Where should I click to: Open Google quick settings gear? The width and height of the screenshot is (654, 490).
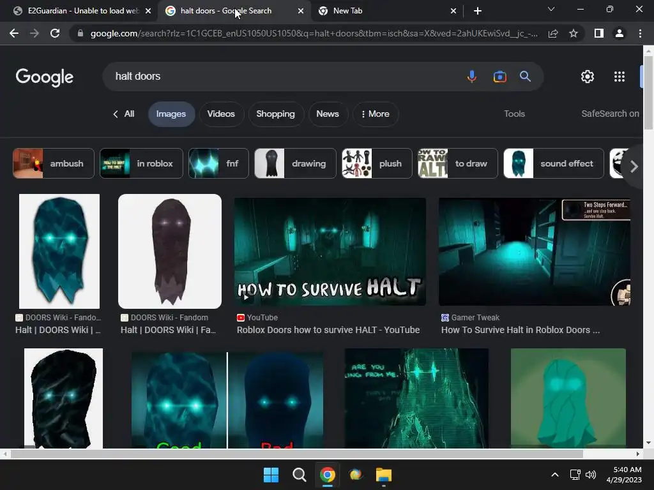tap(588, 77)
